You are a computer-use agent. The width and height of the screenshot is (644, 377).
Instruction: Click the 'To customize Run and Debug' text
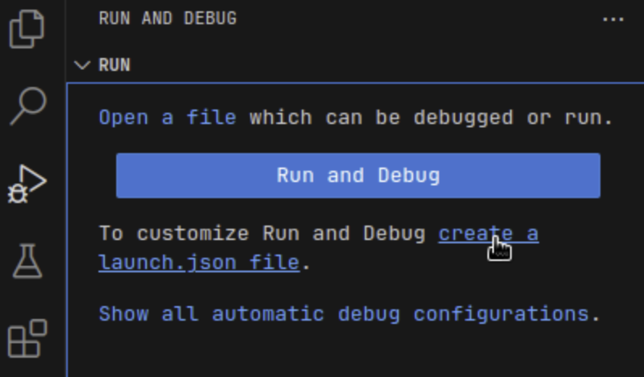[261, 234]
